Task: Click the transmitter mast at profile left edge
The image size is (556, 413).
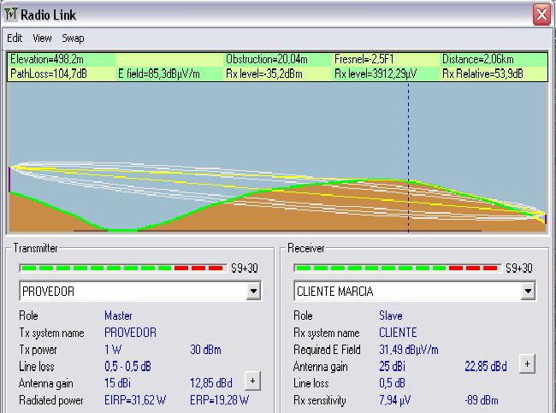Action: pyautogui.click(x=9, y=180)
